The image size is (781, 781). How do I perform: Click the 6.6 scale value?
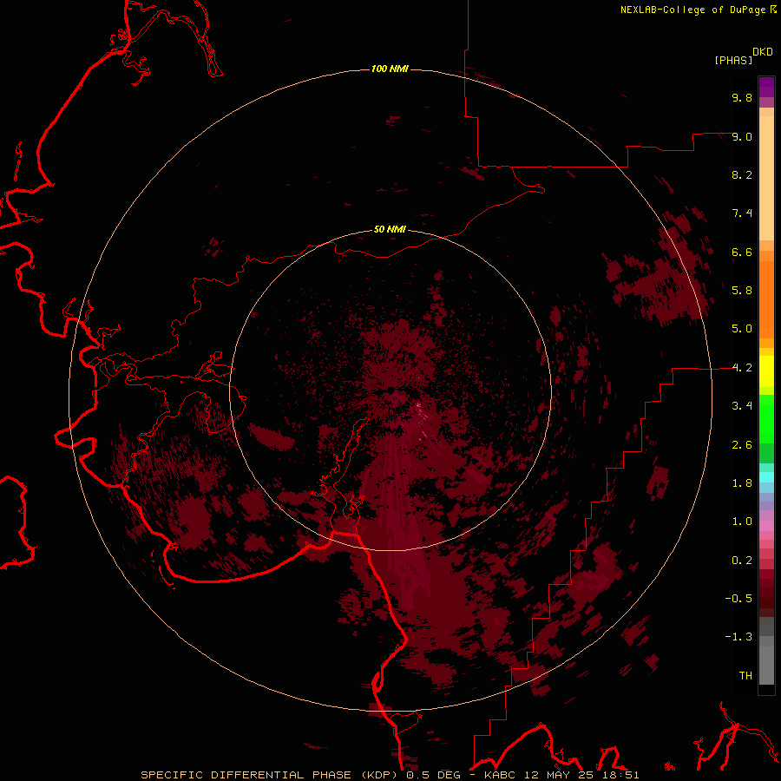pyautogui.click(x=742, y=252)
